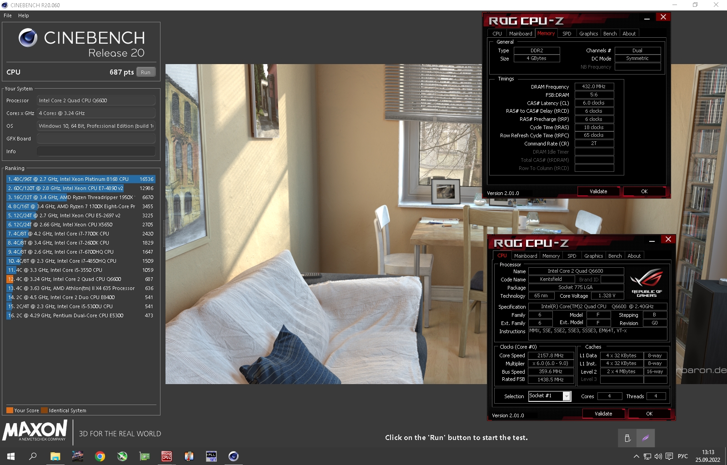Launch Google Chrome from taskbar
This screenshot has width=727, height=465.
(100, 456)
